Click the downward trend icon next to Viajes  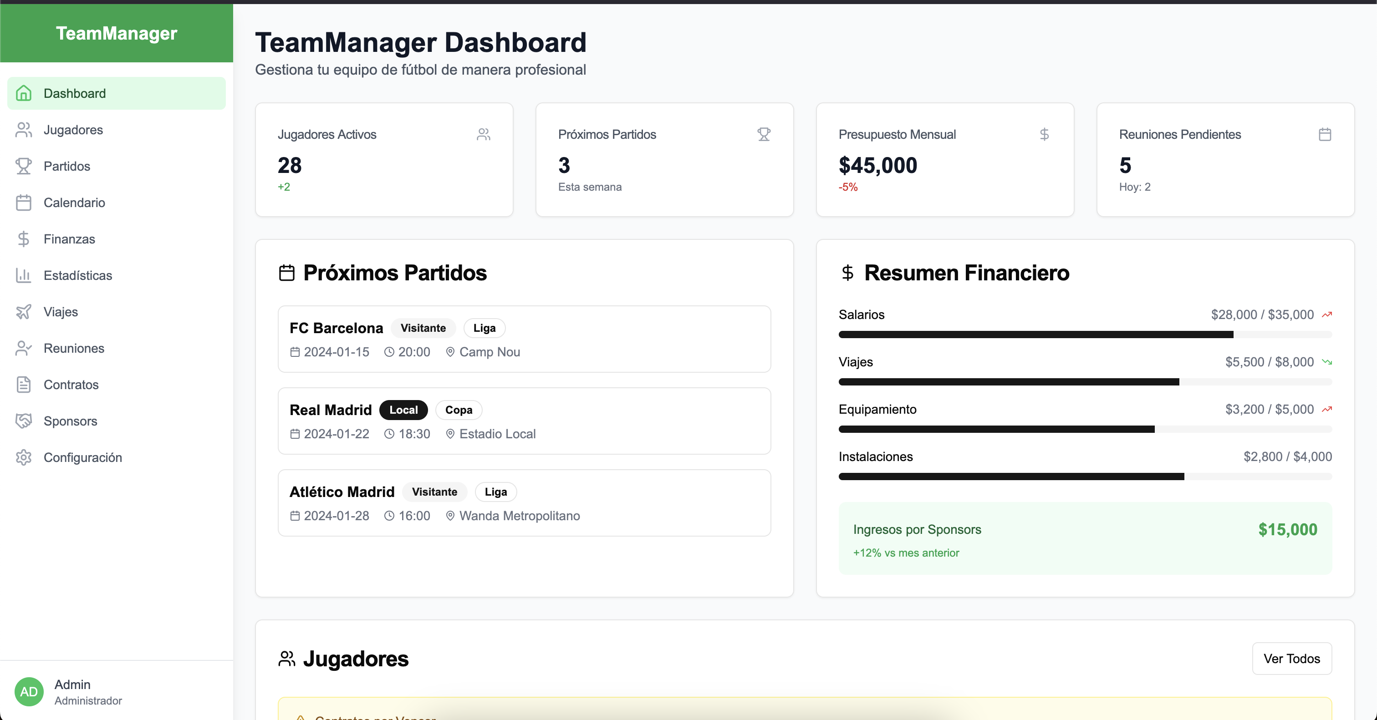coord(1327,362)
